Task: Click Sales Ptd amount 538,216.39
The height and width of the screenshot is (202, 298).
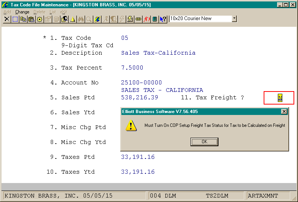Action: click(140, 97)
